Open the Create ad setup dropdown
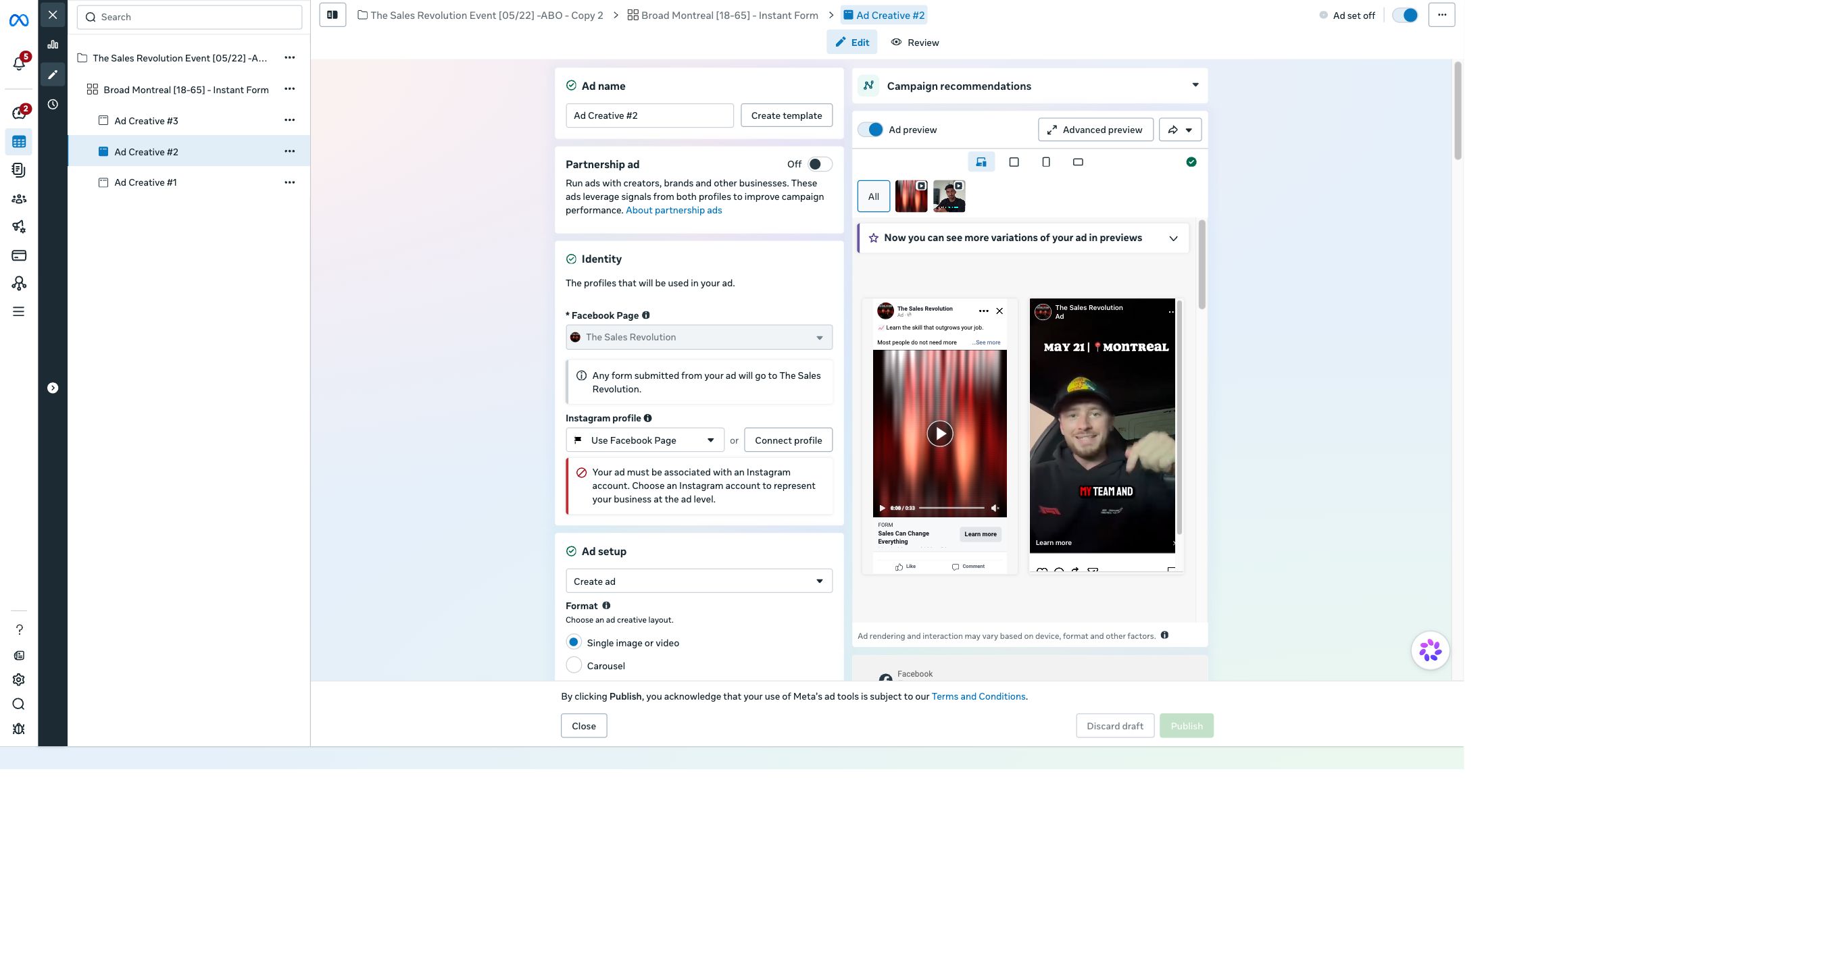The height and width of the screenshot is (961, 1830). tap(699, 581)
